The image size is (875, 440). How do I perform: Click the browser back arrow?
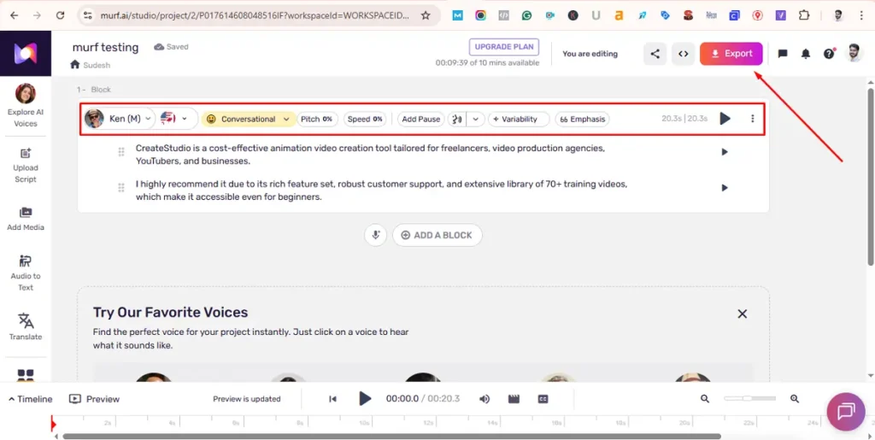[x=14, y=15]
